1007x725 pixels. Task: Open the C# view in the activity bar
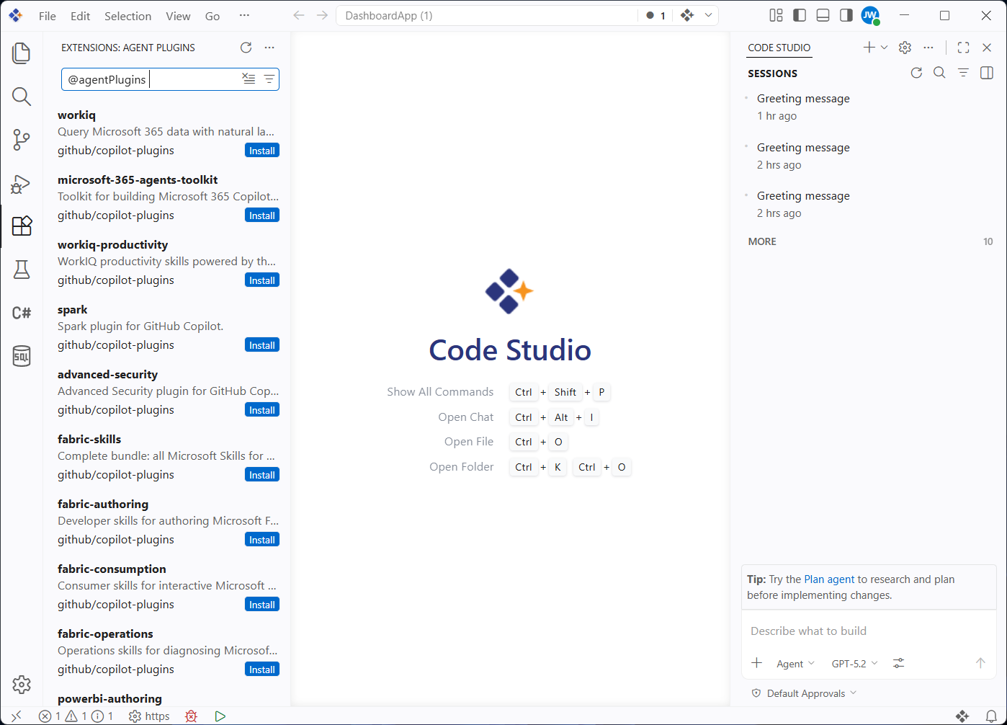coord(22,313)
